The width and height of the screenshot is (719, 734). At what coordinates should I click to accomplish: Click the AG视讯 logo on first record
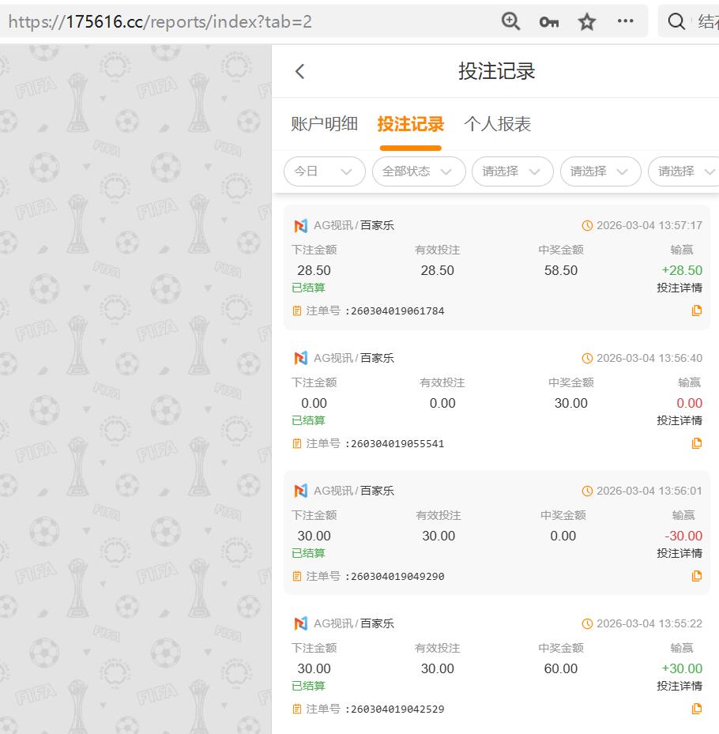click(300, 225)
